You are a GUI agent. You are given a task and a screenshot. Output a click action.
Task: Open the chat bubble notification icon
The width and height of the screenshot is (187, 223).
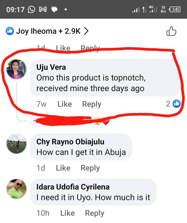[x=54, y=10]
